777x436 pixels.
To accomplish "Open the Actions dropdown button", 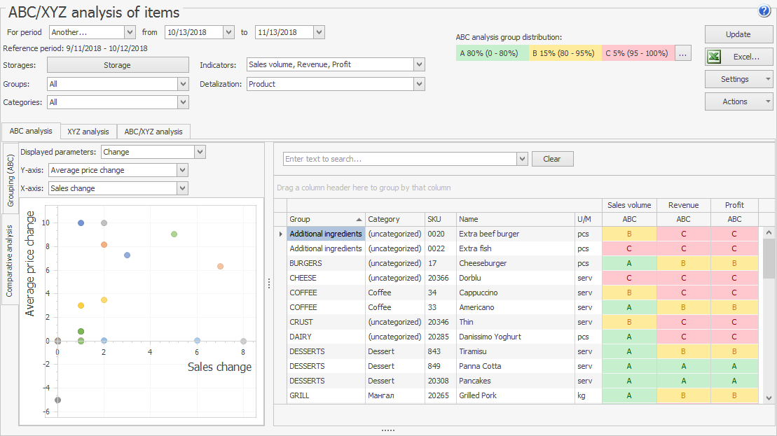I will click(x=738, y=101).
